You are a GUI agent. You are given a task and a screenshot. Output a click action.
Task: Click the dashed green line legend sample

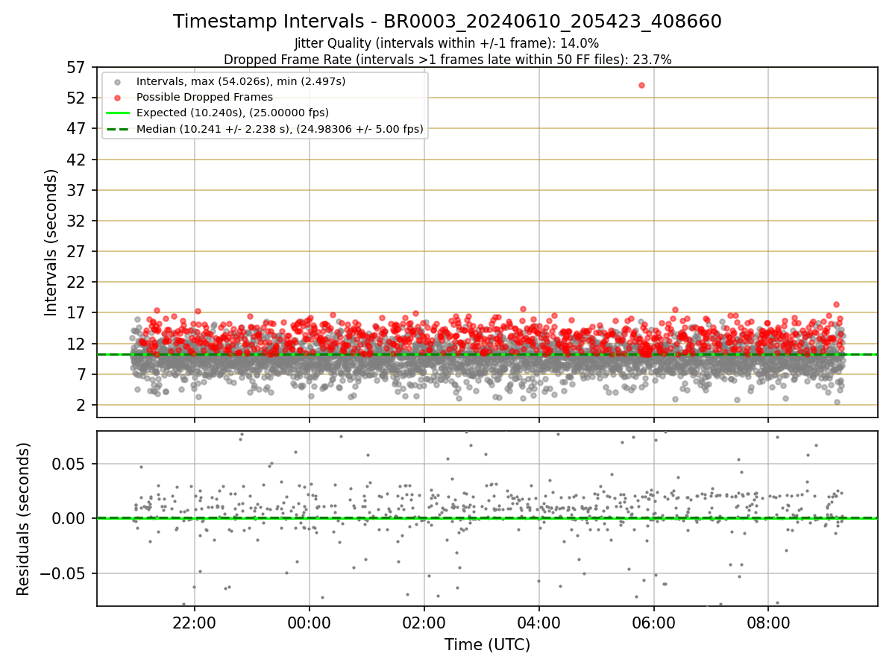[119, 129]
